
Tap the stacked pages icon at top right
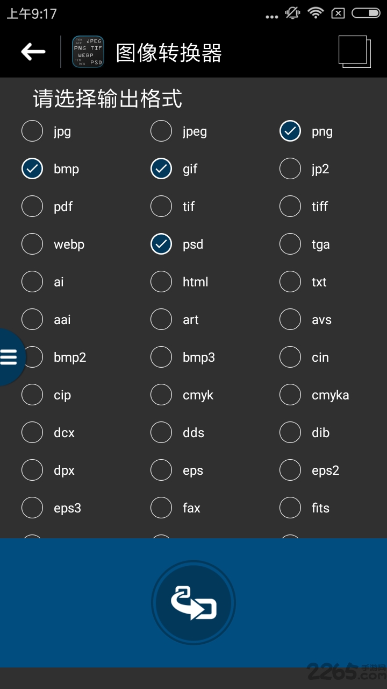click(x=354, y=50)
